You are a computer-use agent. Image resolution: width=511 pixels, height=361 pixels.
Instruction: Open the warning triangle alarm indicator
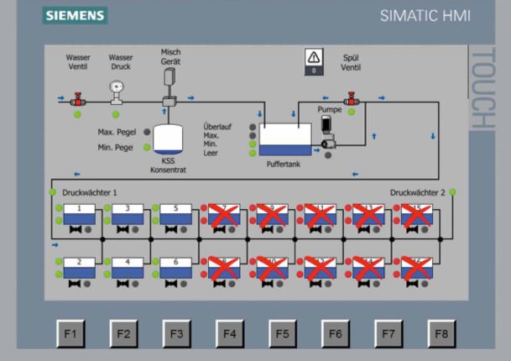(x=315, y=60)
